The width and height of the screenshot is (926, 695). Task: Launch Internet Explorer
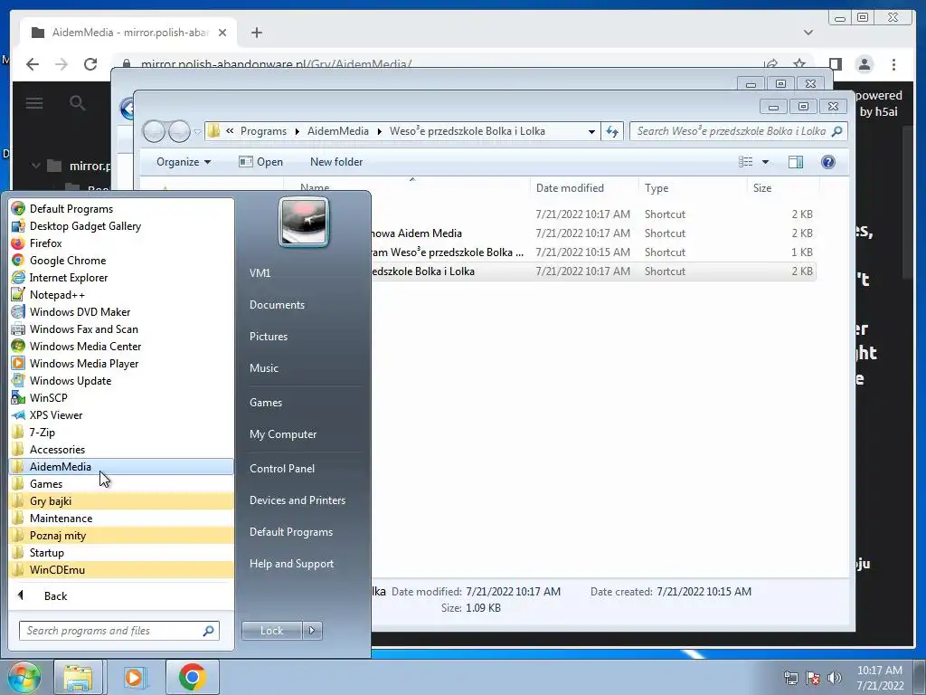(121, 277)
